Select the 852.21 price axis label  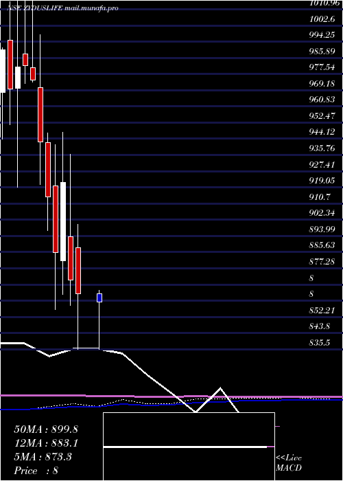(x=322, y=310)
